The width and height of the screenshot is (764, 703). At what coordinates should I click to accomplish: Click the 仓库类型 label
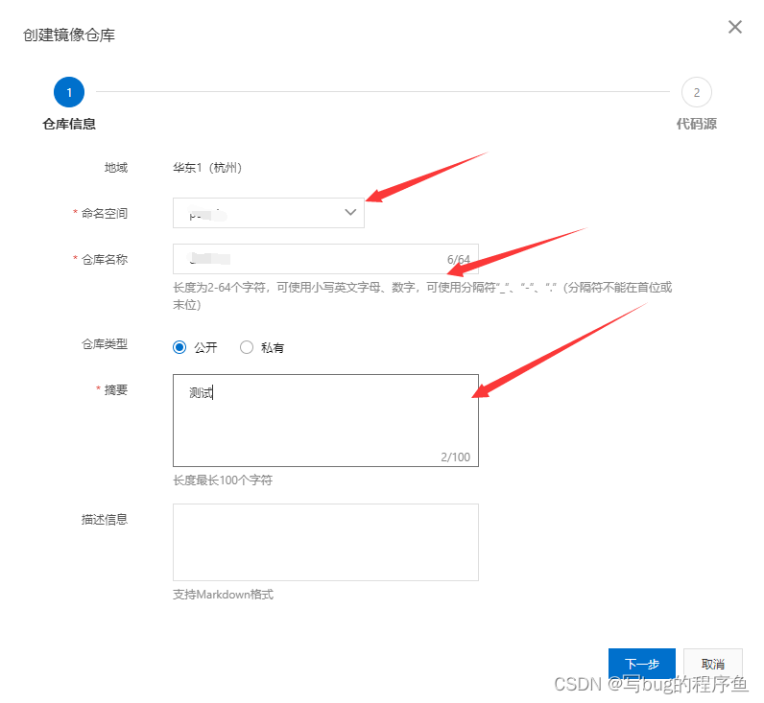click(105, 344)
